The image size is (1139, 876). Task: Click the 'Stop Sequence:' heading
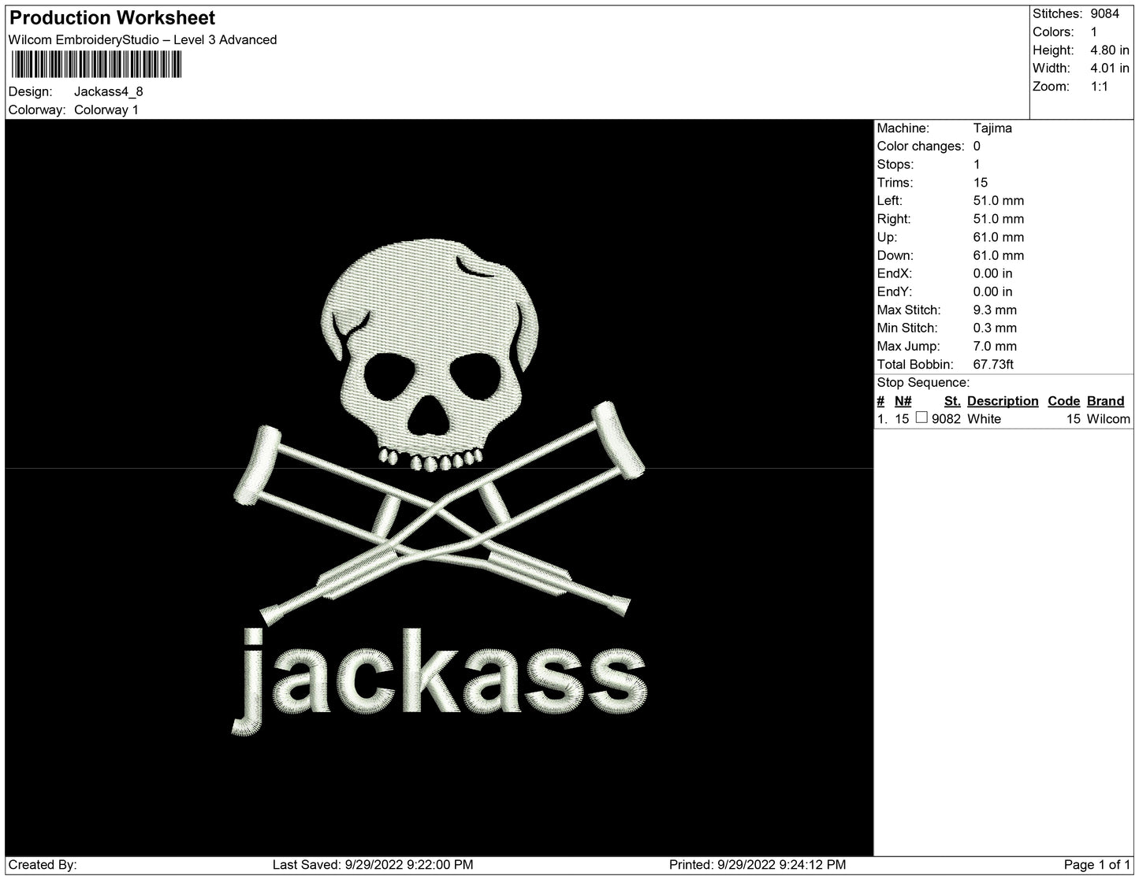pos(923,382)
